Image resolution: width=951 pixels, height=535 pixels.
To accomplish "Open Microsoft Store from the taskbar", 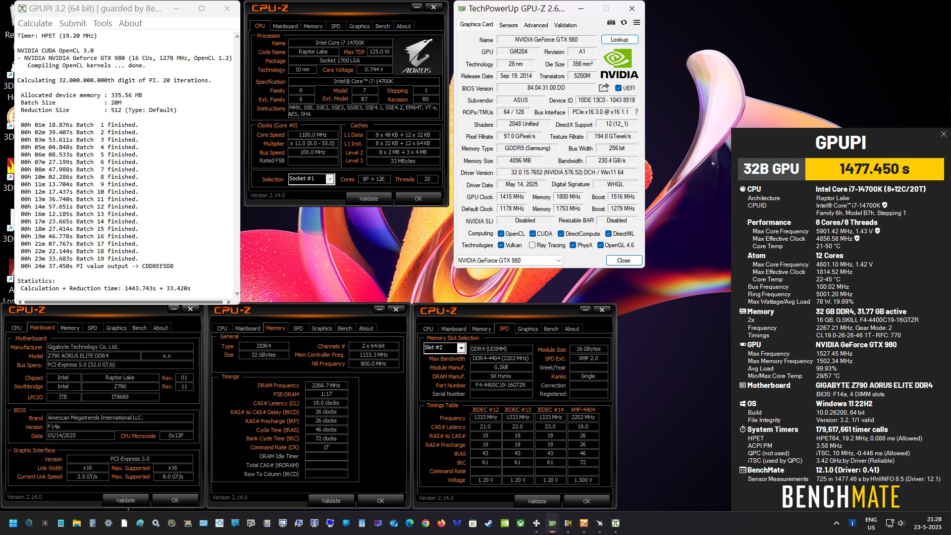I will tap(473, 523).
